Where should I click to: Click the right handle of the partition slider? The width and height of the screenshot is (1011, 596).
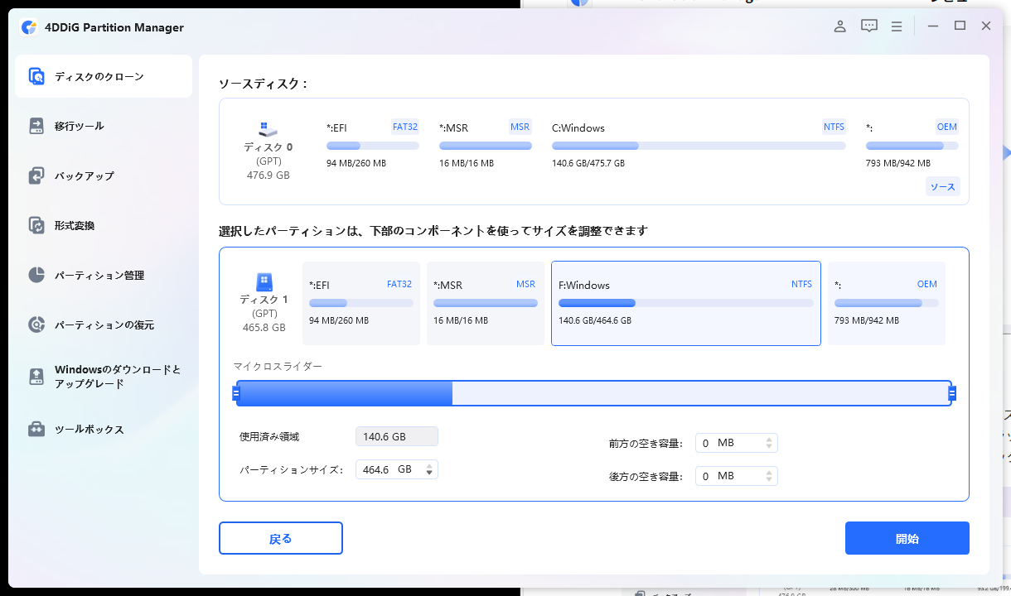(952, 393)
